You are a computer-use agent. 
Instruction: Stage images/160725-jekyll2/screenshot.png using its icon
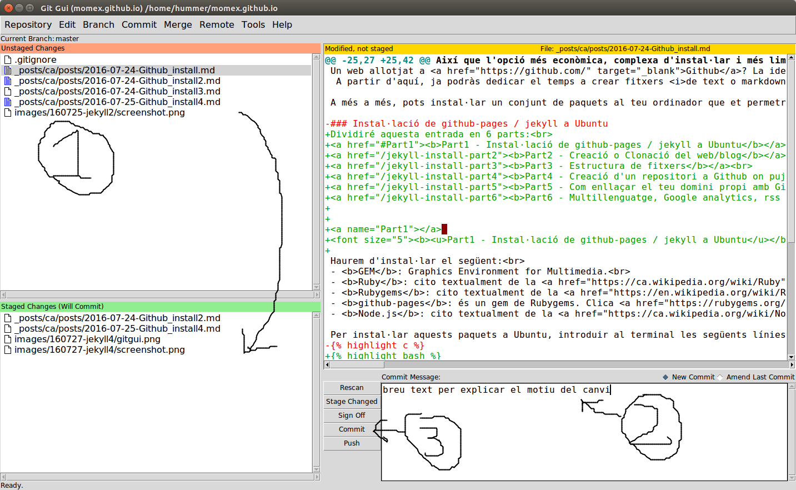(7, 112)
